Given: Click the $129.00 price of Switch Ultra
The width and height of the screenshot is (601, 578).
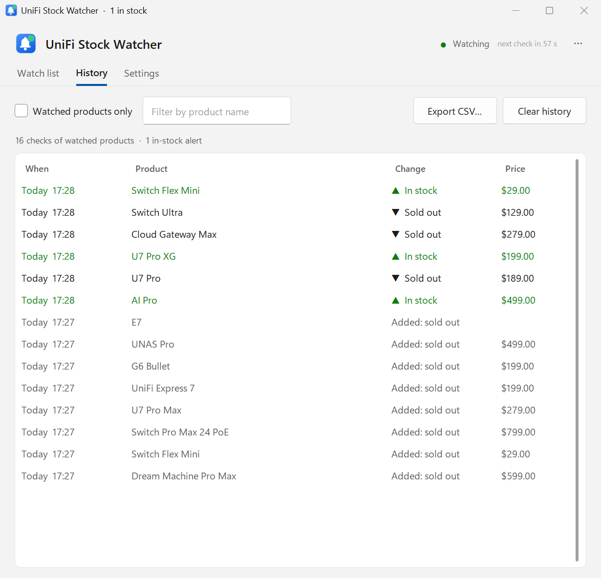Looking at the screenshot, I should pyautogui.click(x=517, y=212).
